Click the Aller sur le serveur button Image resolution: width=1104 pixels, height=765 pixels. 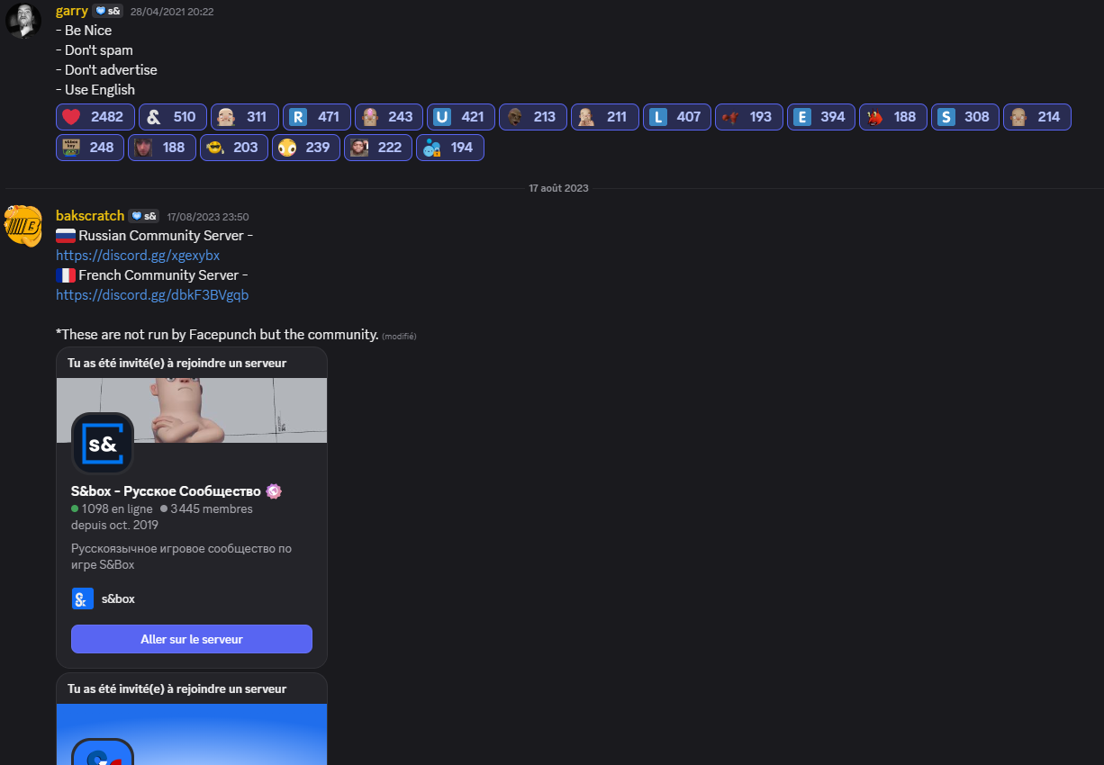[192, 639]
